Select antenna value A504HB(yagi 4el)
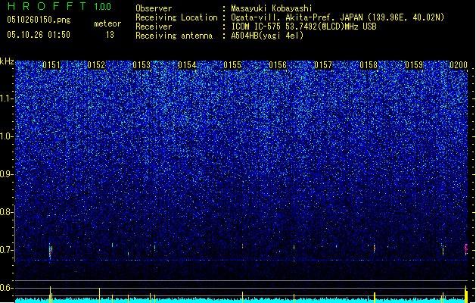 point(267,36)
